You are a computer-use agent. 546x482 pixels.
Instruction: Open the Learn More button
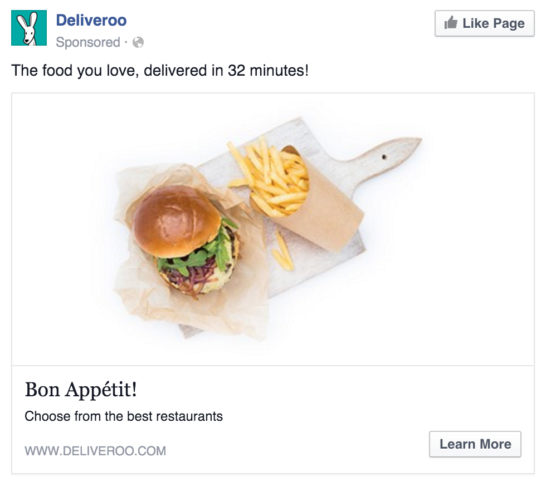click(475, 444)
